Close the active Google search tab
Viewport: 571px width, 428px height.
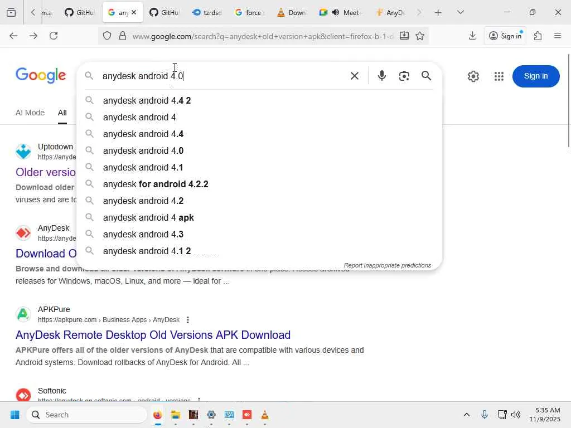tap(134, 12)
